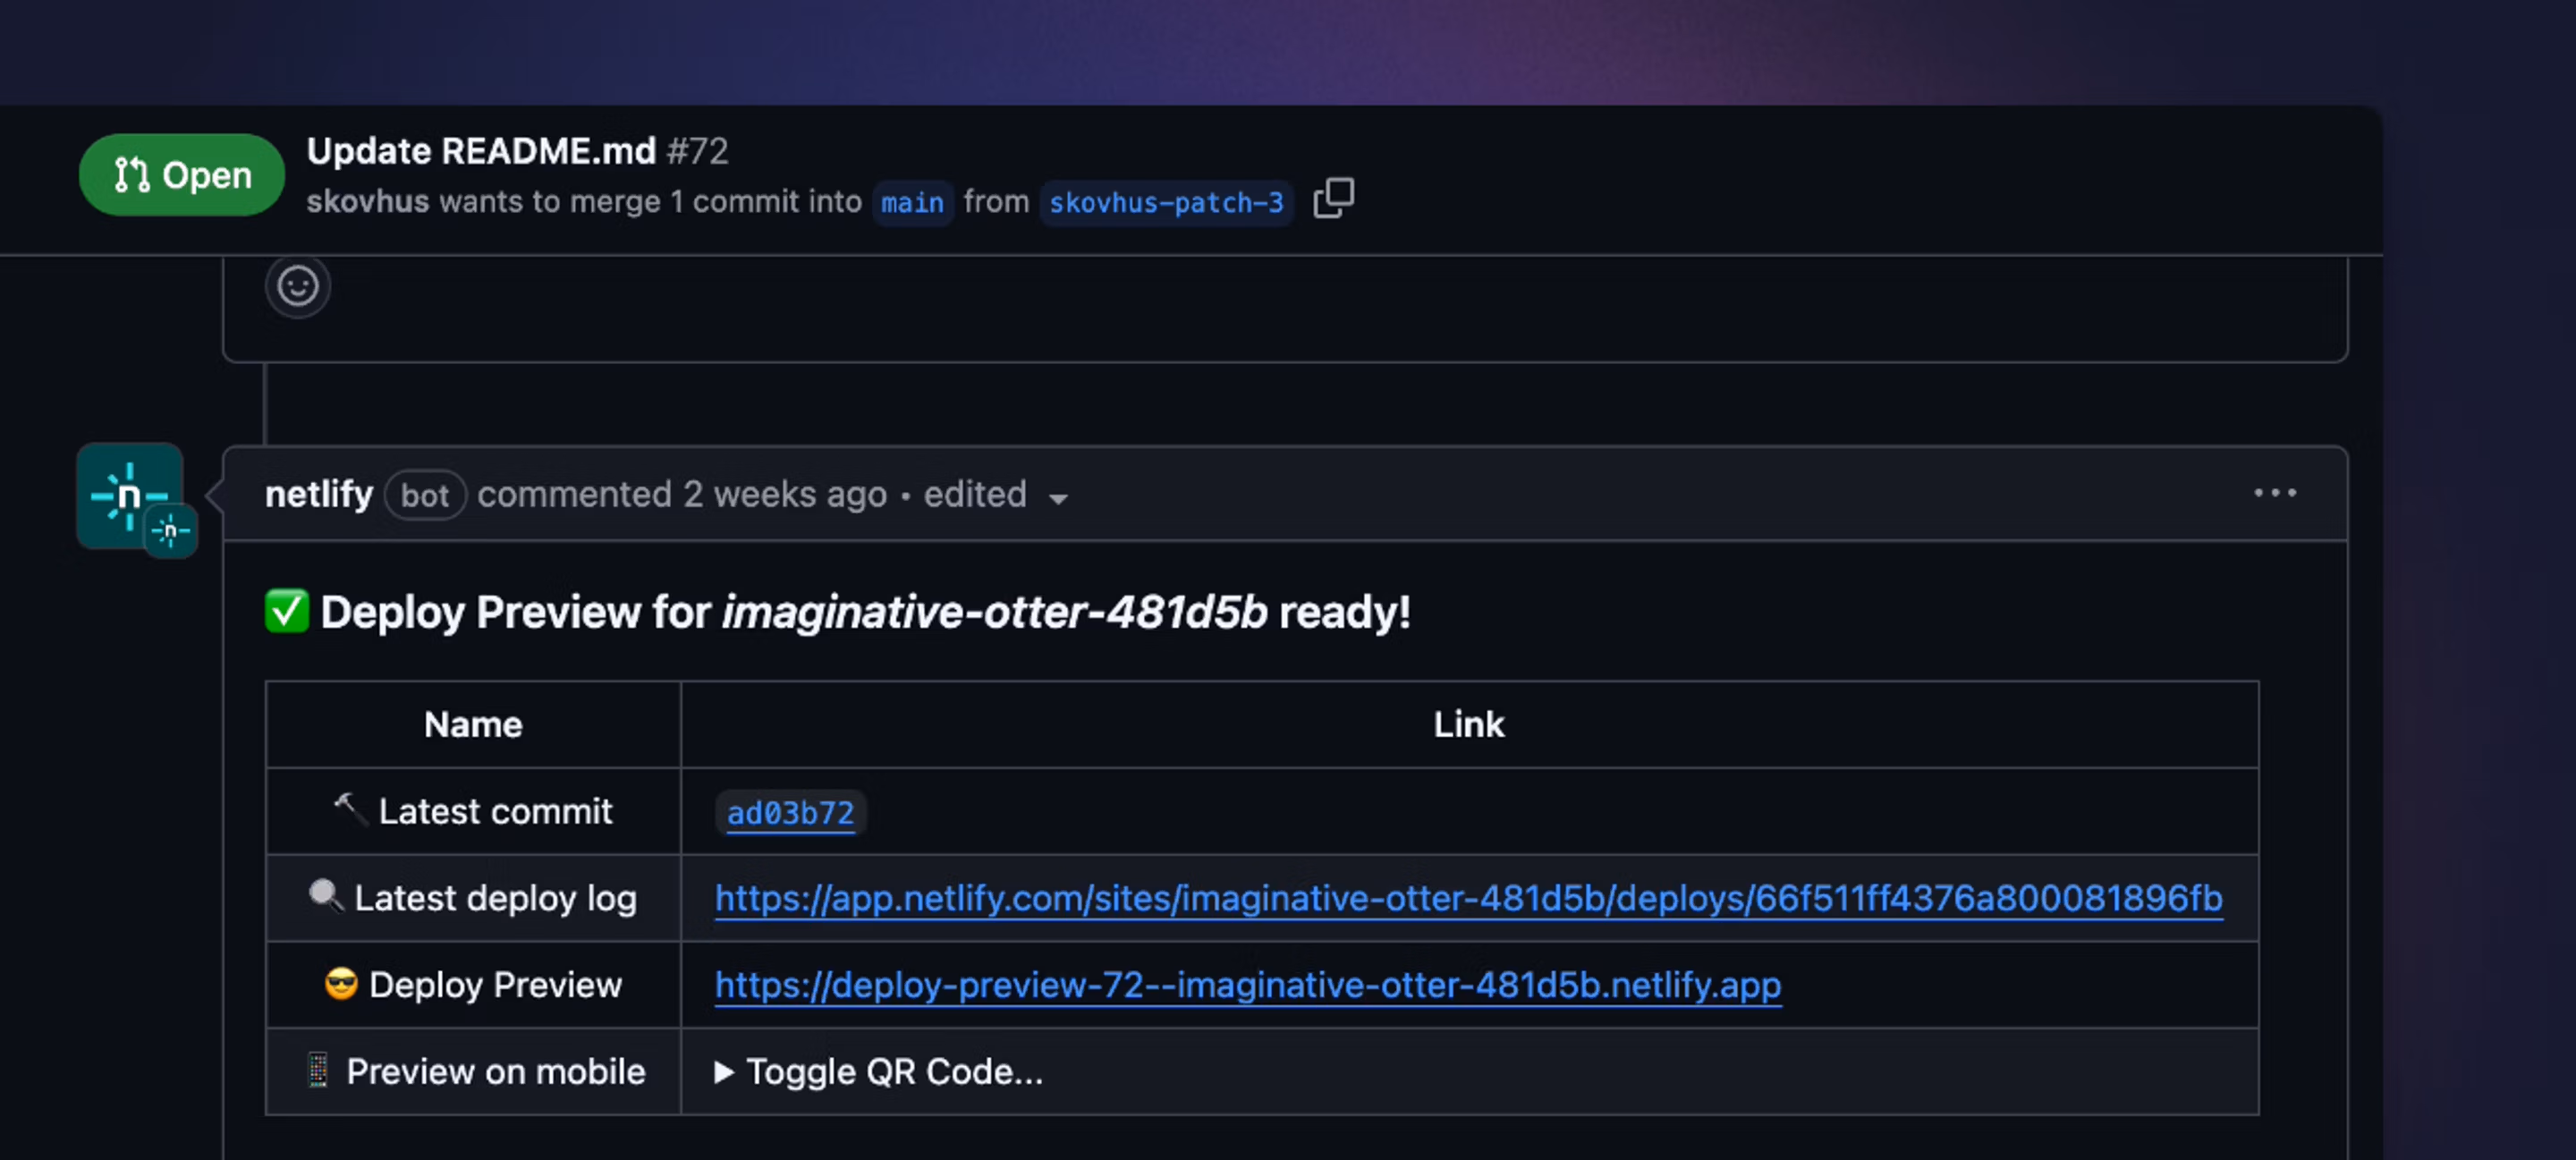The image size is (2576, 1160).
Task: Open the Netlify latest deploy log URL
Action: pyautogui.click(x=1468, y=898)
